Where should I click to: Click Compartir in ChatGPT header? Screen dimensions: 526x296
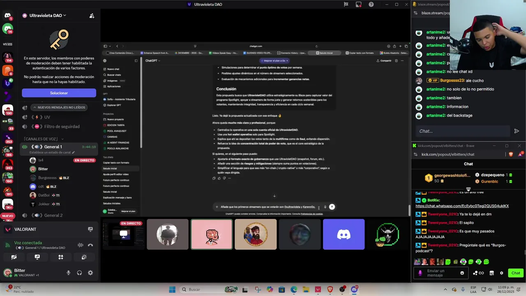click(384, 60)
